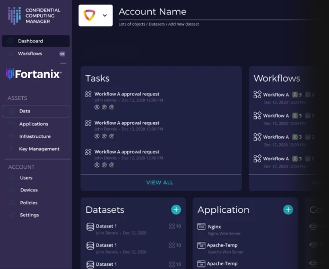Click database icon of first Dataset 1

point(90,227)
